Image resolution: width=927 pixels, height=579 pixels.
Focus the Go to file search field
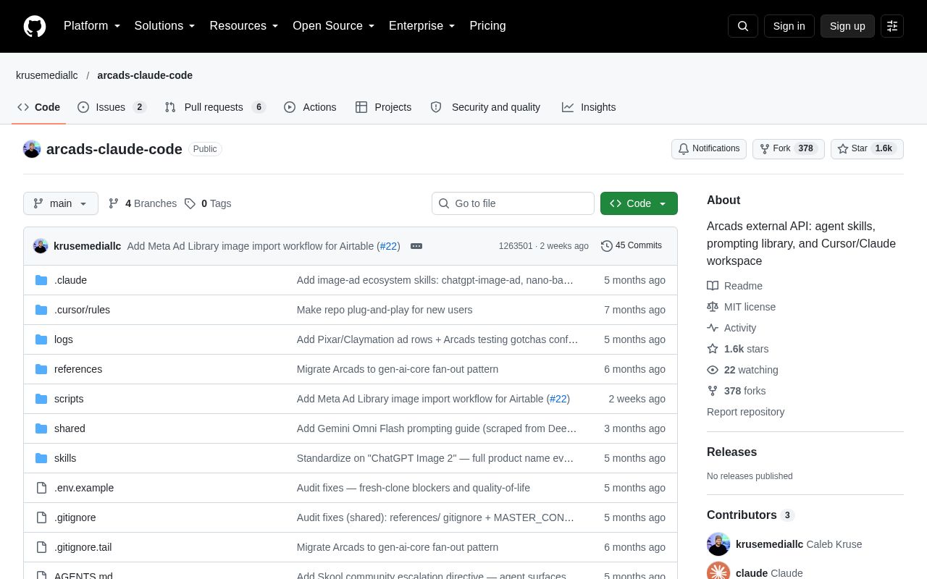513,203
